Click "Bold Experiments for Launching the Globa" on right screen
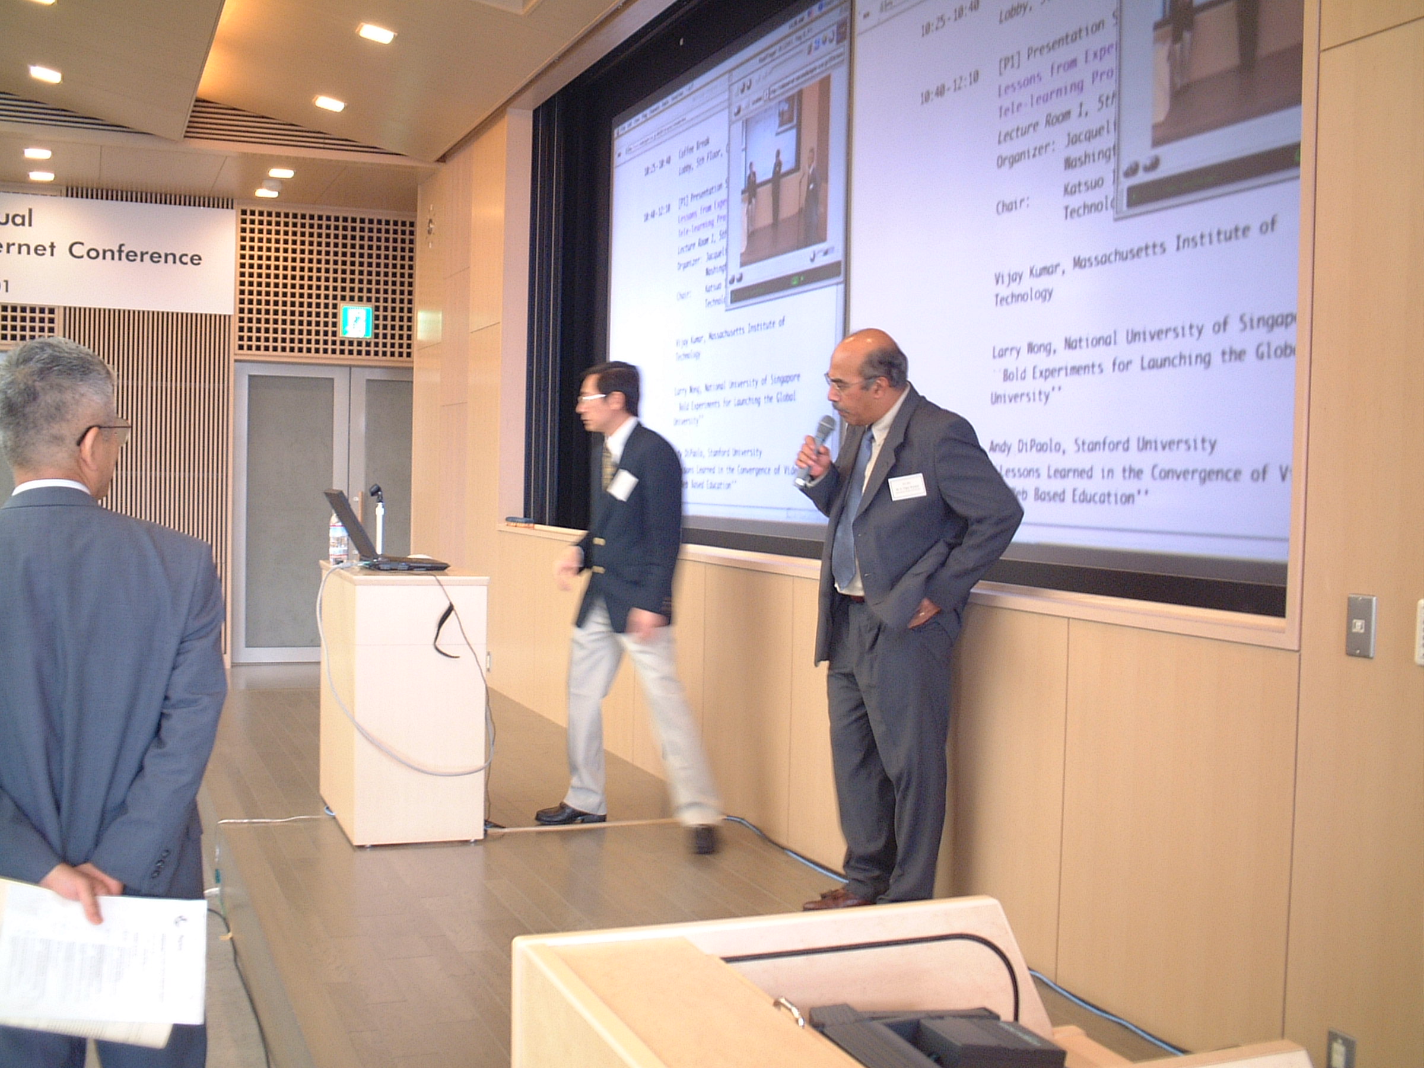This screenshot has height=1068, width=1424. (1149, 364)
